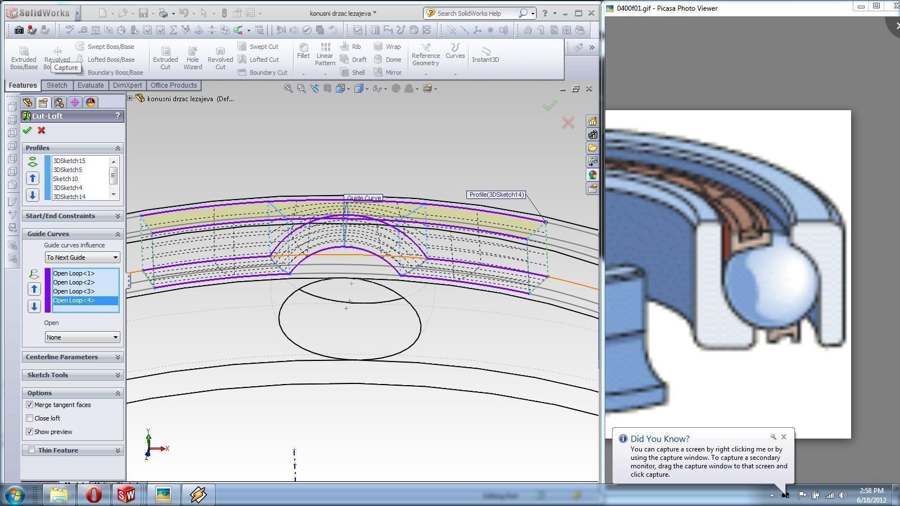Accept Cut-Loft with green checkmark
The image size is (900, 506).
point(27,130)
